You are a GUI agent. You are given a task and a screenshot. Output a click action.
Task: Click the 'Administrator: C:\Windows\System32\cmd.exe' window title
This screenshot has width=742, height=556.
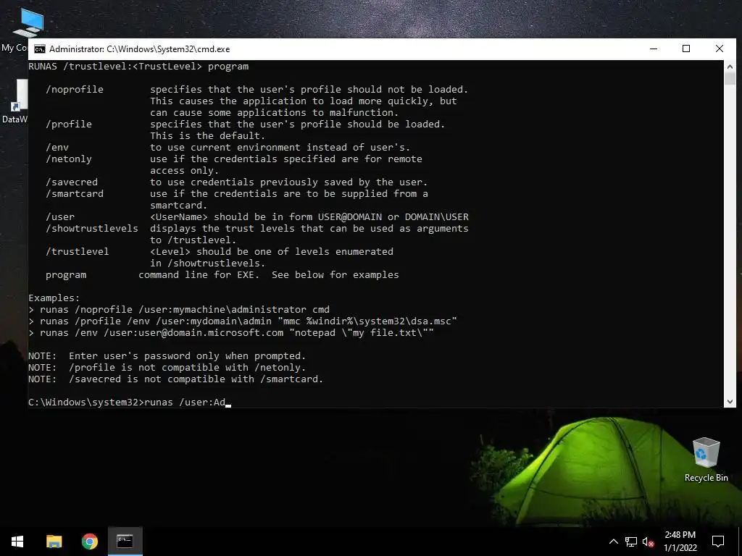click(140, 49)
